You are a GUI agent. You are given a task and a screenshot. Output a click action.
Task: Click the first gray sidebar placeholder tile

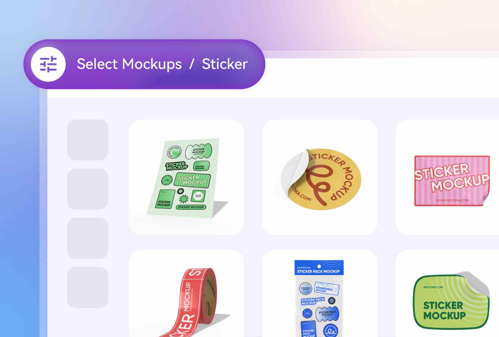(x=88, y=140)
